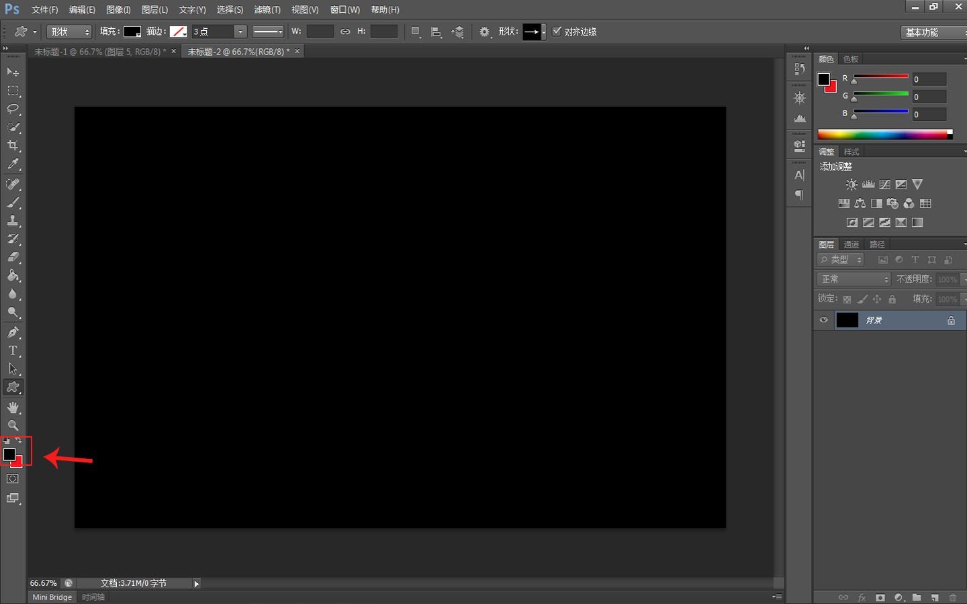967x604 pixels.
Task: Select the Path Selection tool
Action: click(13, 368)
